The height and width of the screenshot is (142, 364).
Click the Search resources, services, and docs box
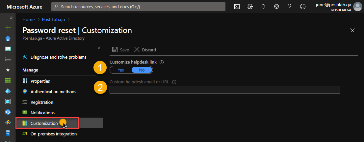click(138, 7)
